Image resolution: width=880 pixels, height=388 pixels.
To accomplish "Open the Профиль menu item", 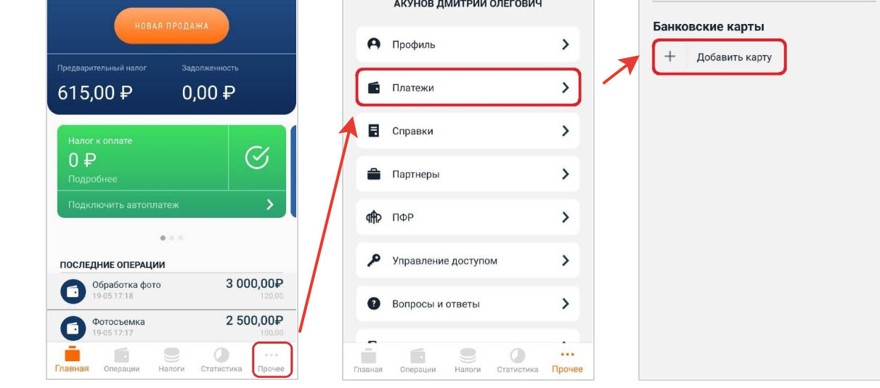I will pos(468,44).
